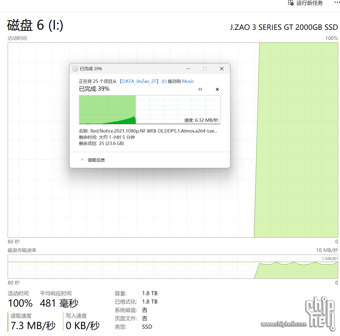The height and width of the screenshot is (336, 340).
Task: Click the 剩余项目 25 (23.6 GB) text
Action: (x=101, y=144)
